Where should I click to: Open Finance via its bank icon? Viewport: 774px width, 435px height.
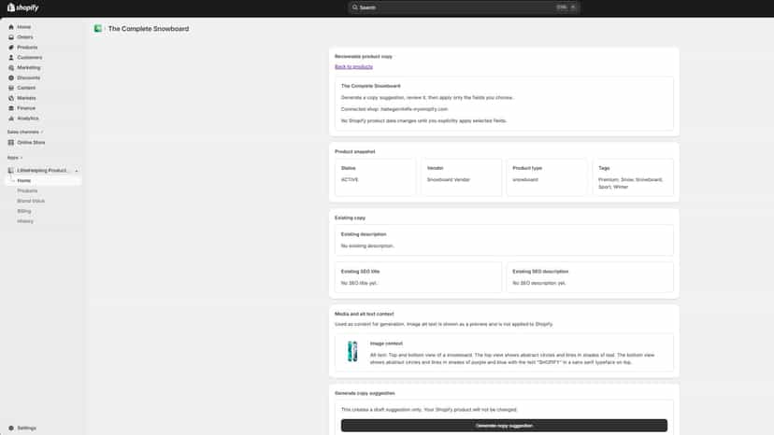pyautogui.click(x=11, y=108)
